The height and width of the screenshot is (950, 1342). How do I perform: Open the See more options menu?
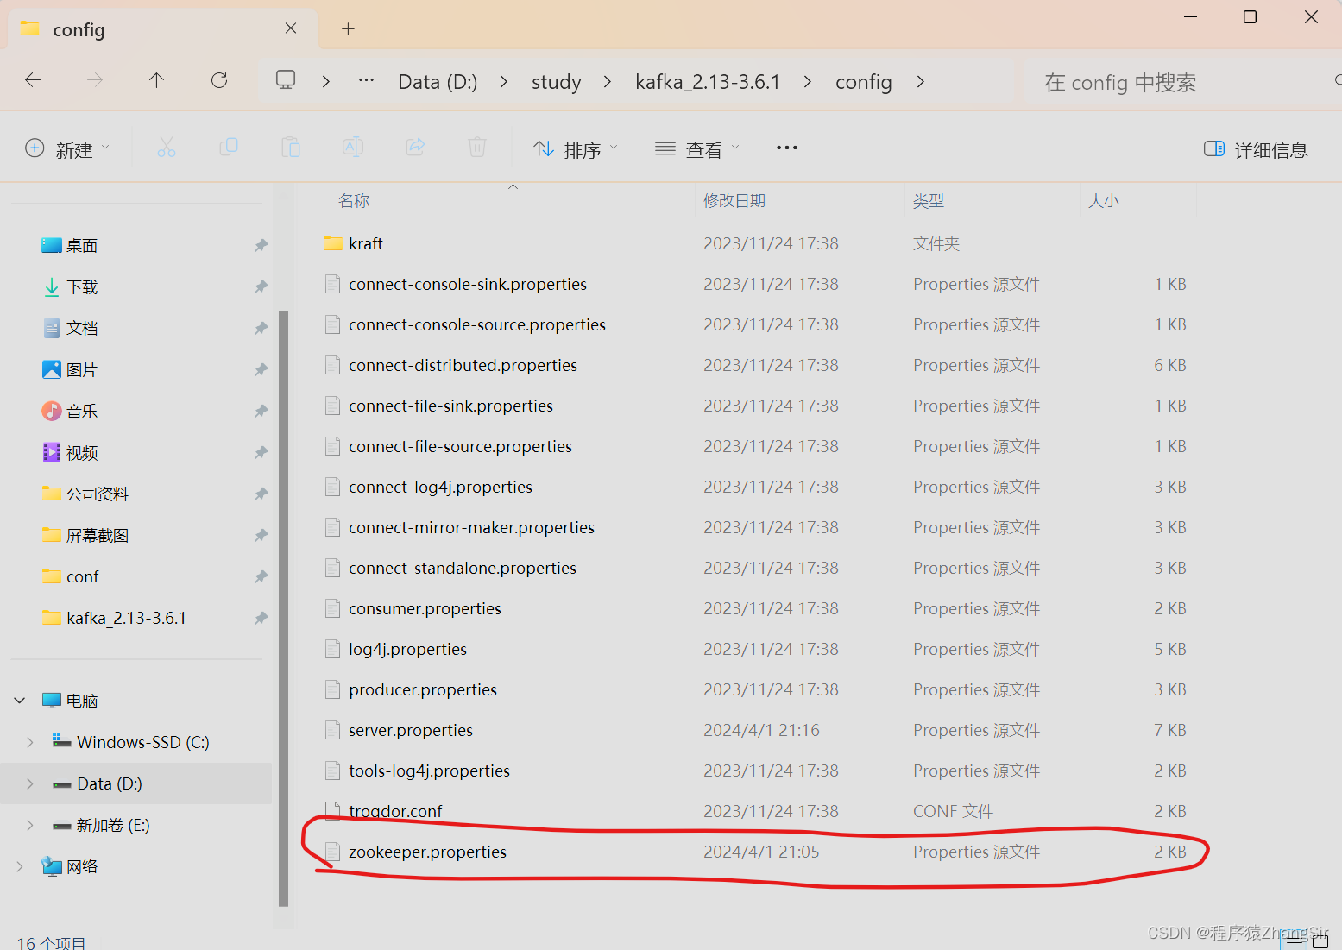click(x=787, y=148)
